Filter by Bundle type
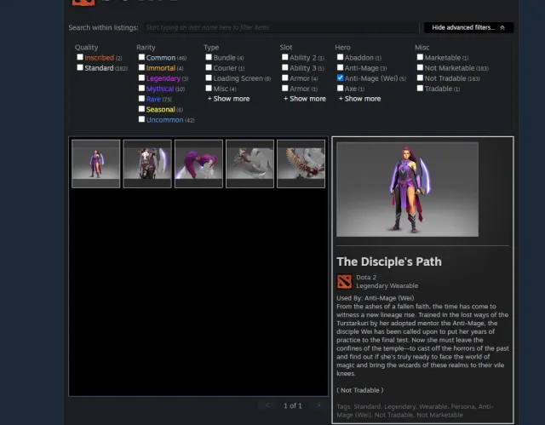Screen dimensions: 545x425 (209, 57)
